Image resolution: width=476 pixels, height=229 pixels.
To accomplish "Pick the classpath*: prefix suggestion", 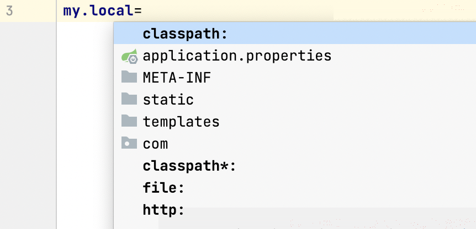I will pyautogui.click(x=295, y=166).
